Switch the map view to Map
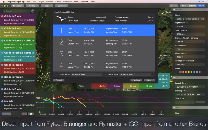 (x=184, y=6)
